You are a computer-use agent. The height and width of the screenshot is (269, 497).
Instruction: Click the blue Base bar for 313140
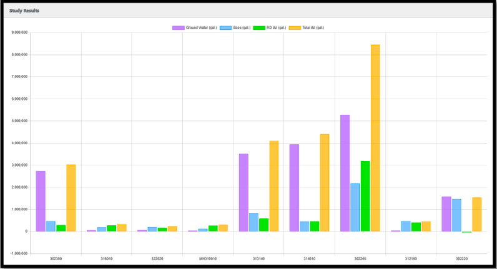[x=253, y=222]
